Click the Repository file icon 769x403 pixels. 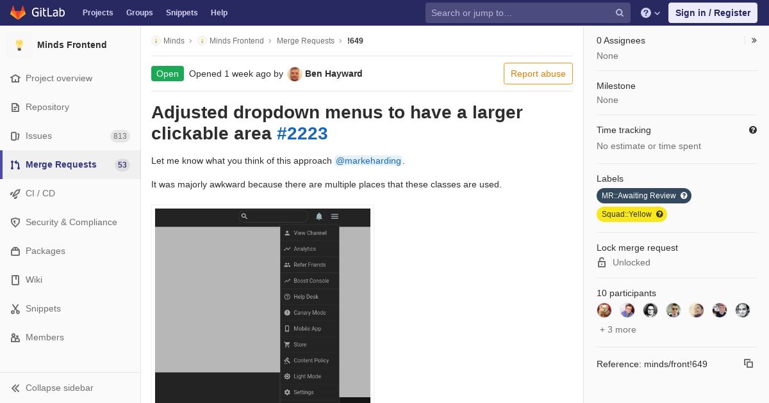pos(15,107)
